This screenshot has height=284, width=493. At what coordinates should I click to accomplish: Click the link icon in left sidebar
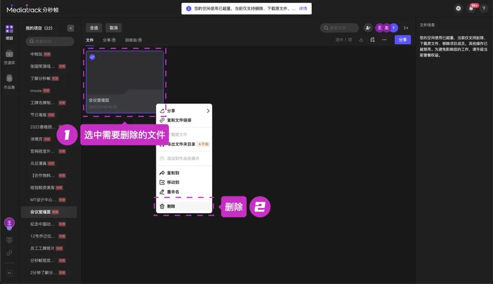(x=9, y=253)
